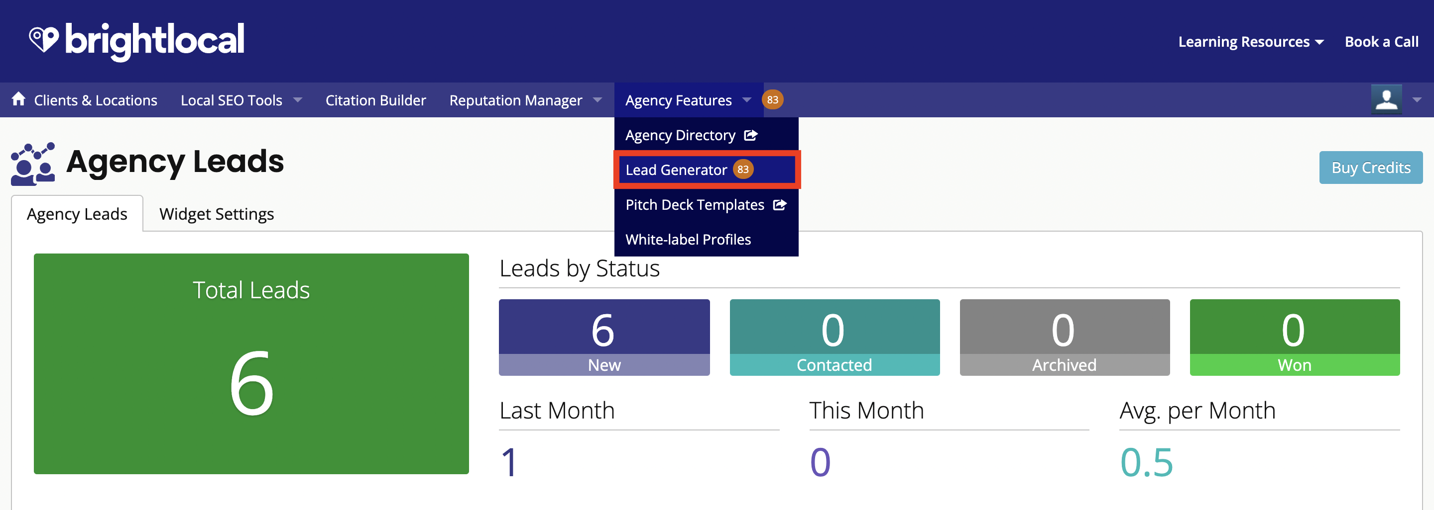Click the Agency Leads people icon

(33, 164)
